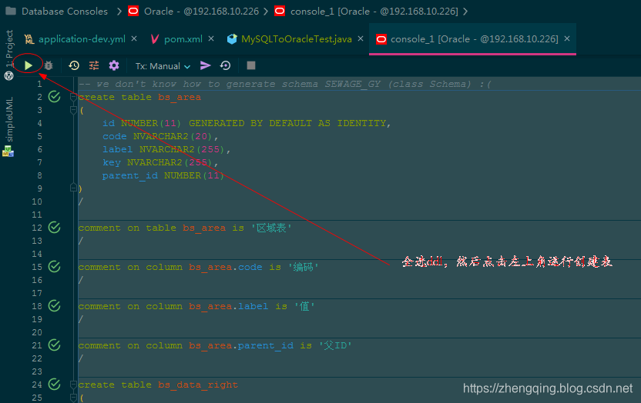Click 'GENERATED BY DEFAULT AS IDENTITY' text
Screen dimensions: 641x403
coord(288,123)
